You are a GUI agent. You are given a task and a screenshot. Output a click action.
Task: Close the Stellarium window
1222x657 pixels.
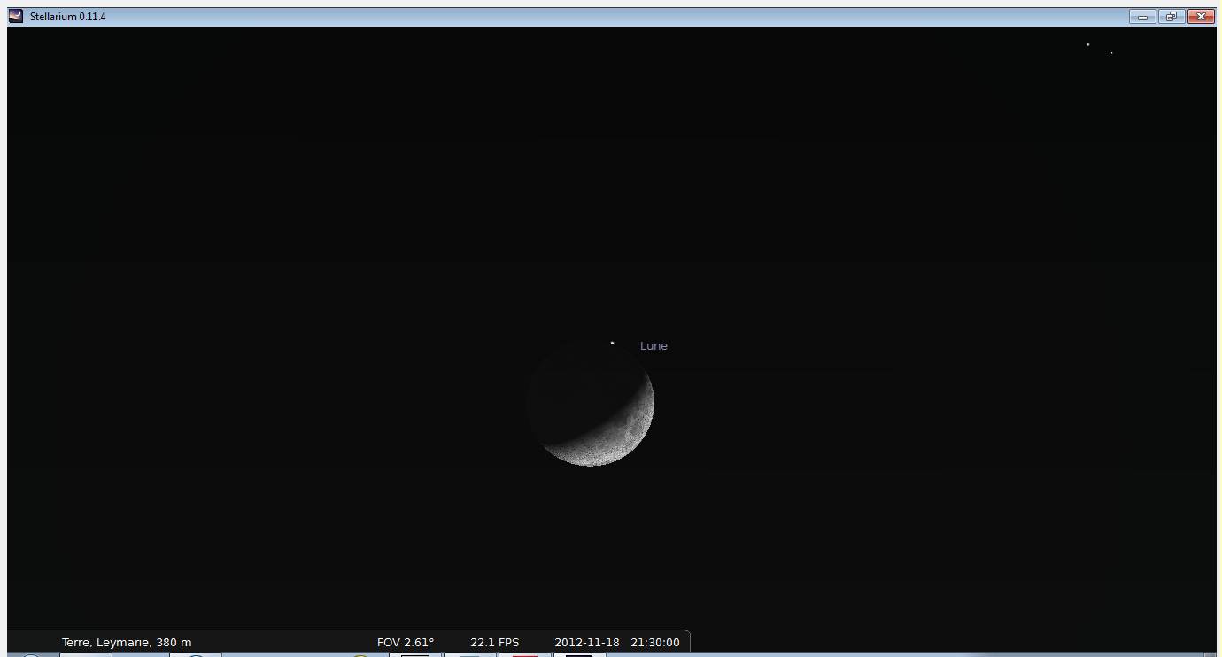coord(1201,16)
